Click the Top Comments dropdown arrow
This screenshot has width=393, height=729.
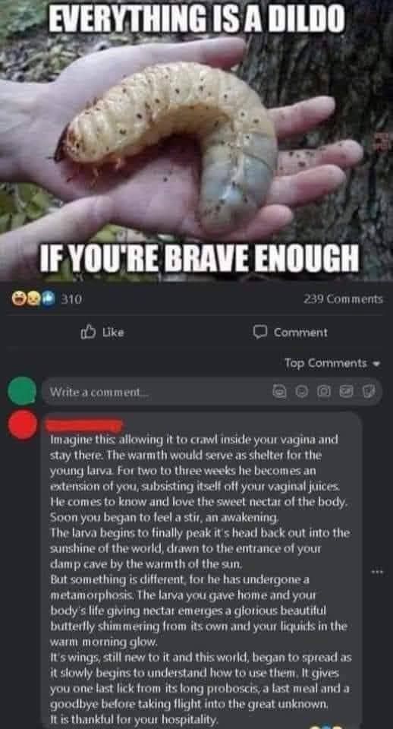tap(377, 364)
